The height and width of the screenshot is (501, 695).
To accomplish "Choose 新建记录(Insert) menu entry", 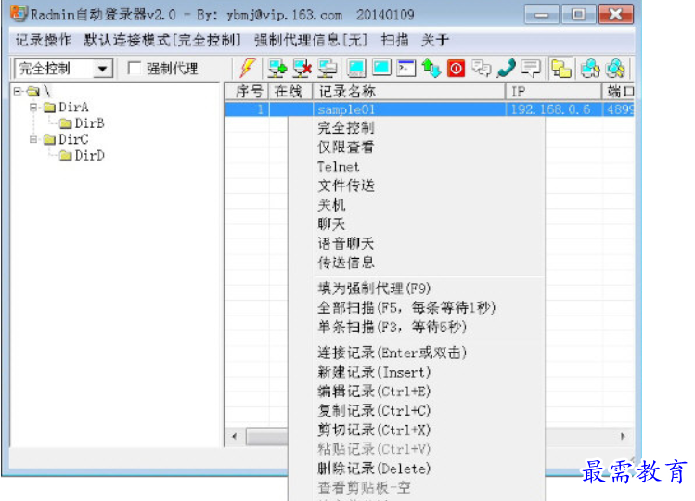I will [417, 372].
